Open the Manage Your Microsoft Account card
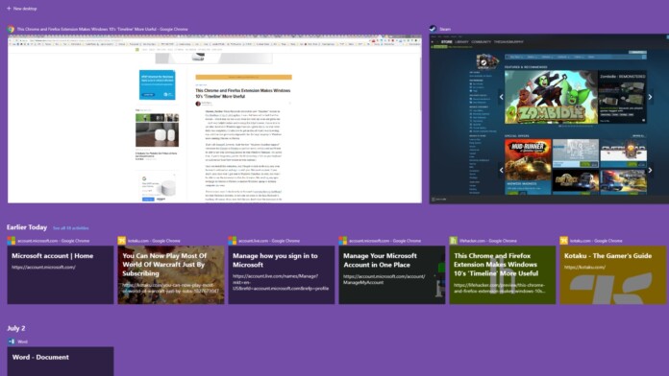Screen dimensions: 669x376 (x=391, y=274)
